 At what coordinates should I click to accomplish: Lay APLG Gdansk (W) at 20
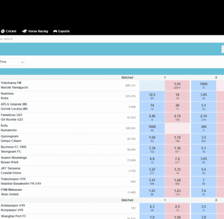click(x=177, y=107)
